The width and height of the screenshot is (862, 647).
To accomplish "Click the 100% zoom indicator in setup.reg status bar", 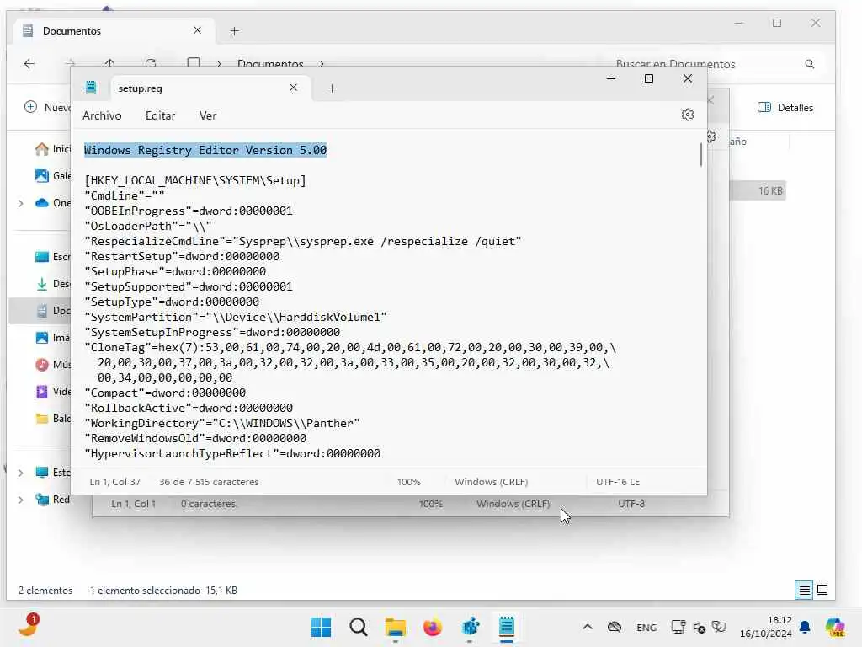I will [408, 482].
